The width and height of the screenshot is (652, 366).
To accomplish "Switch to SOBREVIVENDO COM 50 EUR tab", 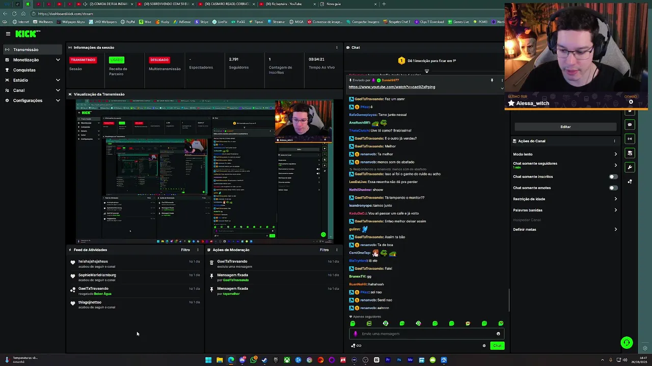I will [165, 4].
